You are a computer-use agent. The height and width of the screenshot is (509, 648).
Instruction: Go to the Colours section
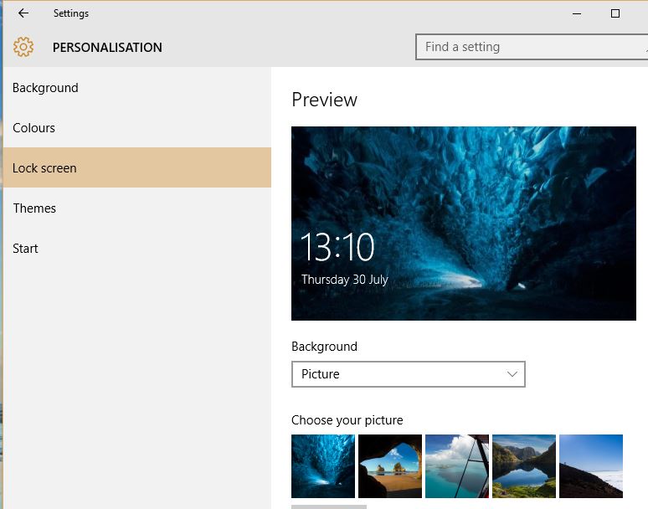[x=34, y=128]
